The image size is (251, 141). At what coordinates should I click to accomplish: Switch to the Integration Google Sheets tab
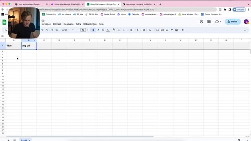(x=67, y=4)
